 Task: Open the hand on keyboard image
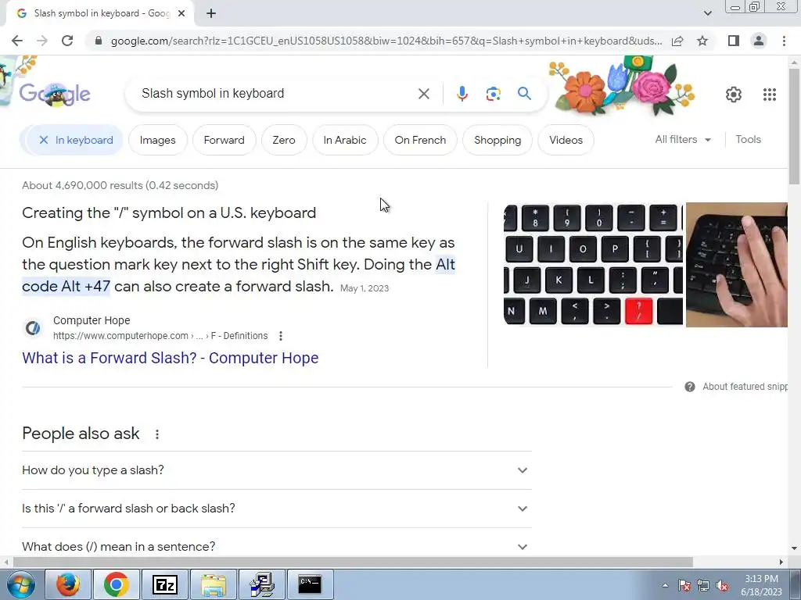coord(737,264)
